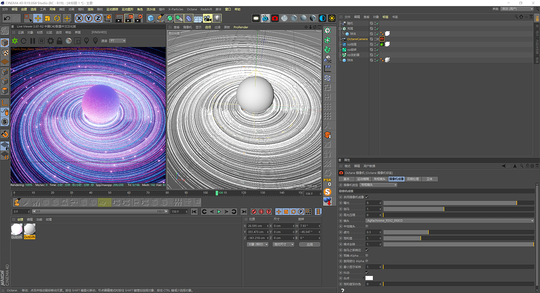
Task: Open Live Viewer settings gear
Action: coord(51,41)
